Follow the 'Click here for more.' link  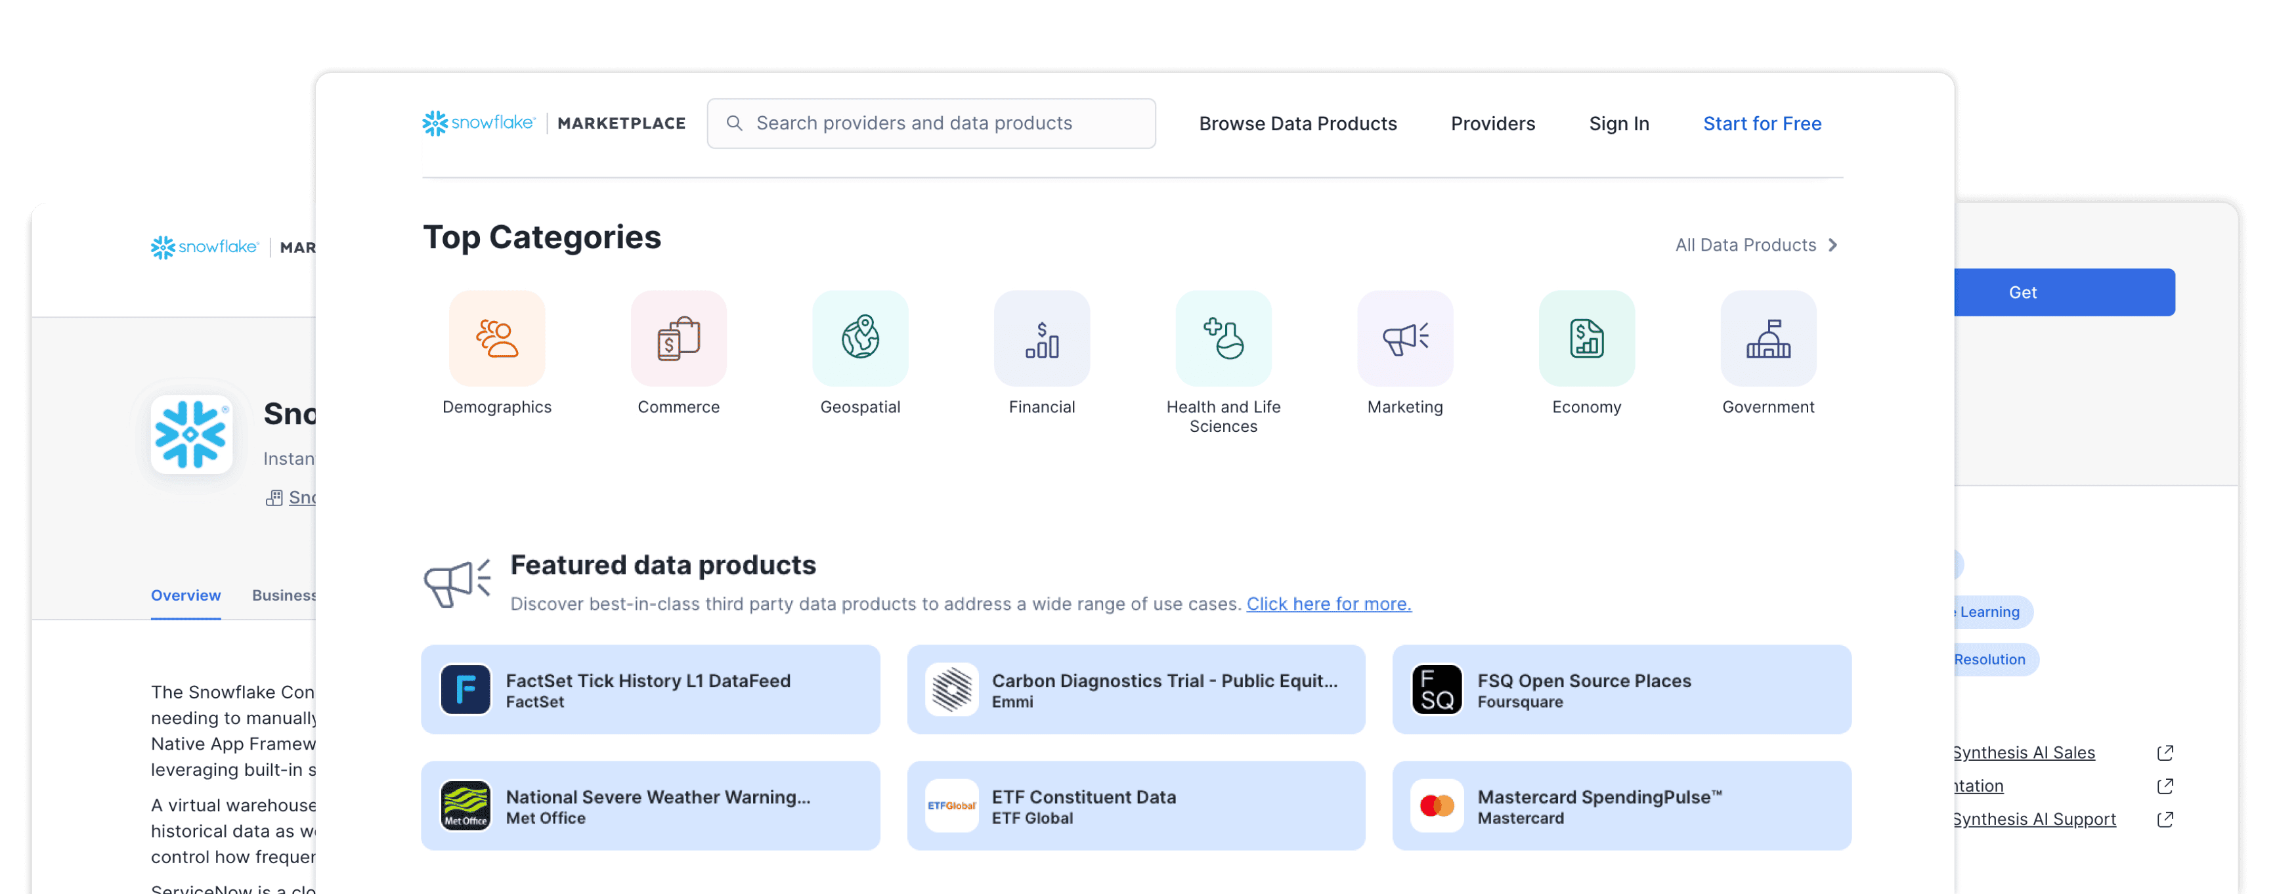(x=1328, y=604)
